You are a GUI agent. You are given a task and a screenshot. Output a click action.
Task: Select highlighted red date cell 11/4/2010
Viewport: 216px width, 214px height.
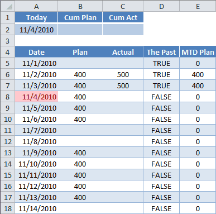coord(36,97)
